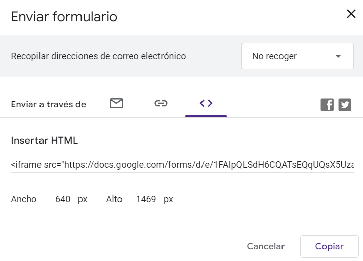Image resolution: width=363 pixels, height=261 pixels.
Task: Click the Alto label text
Action: [x=114, y=199]
